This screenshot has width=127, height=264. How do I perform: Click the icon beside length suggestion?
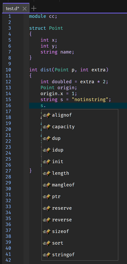(47, 173)
